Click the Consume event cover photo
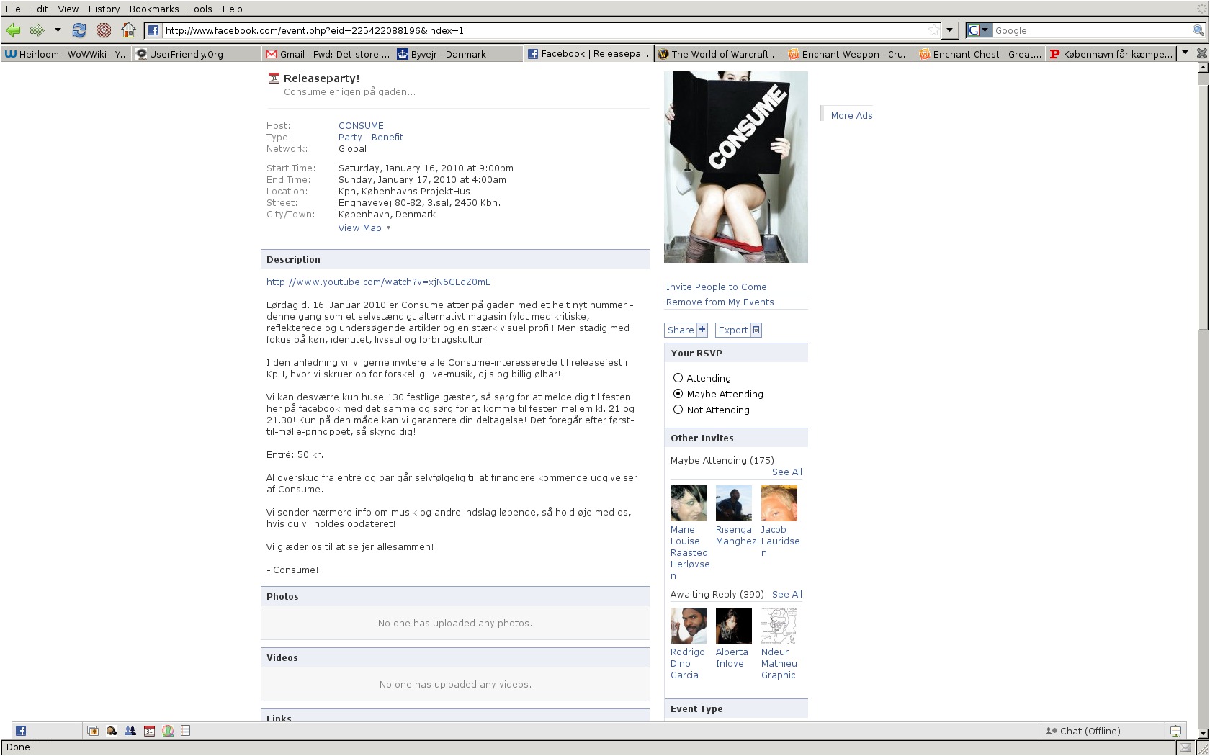Screen dimensions: 1210x756 pos(735,167)
